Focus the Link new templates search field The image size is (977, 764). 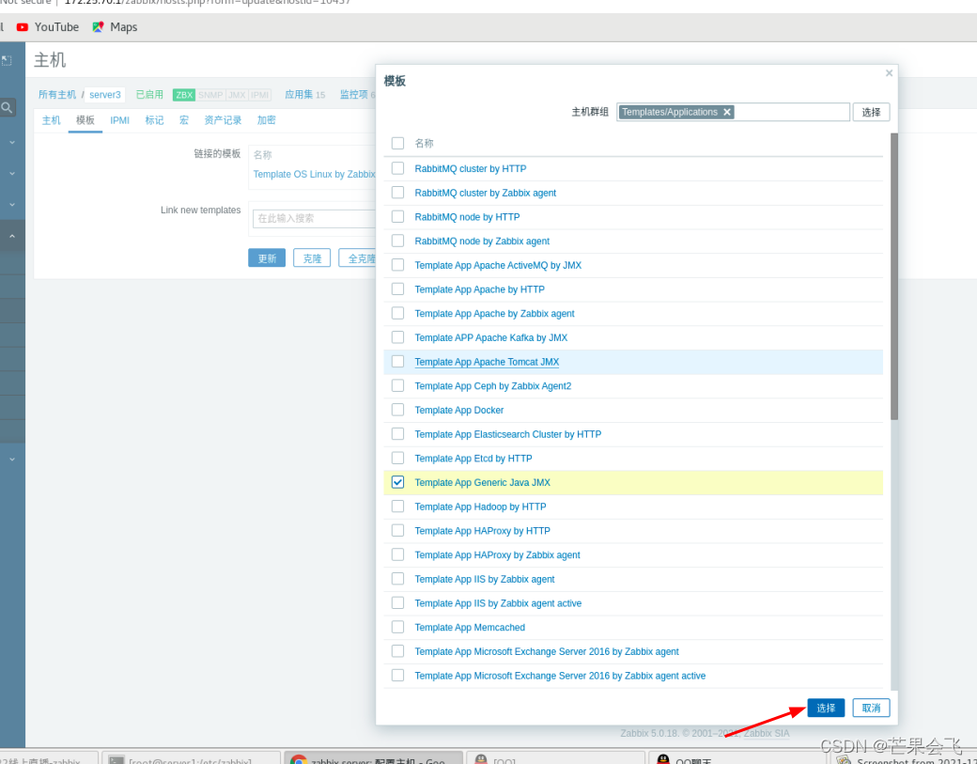coord(315,218)
